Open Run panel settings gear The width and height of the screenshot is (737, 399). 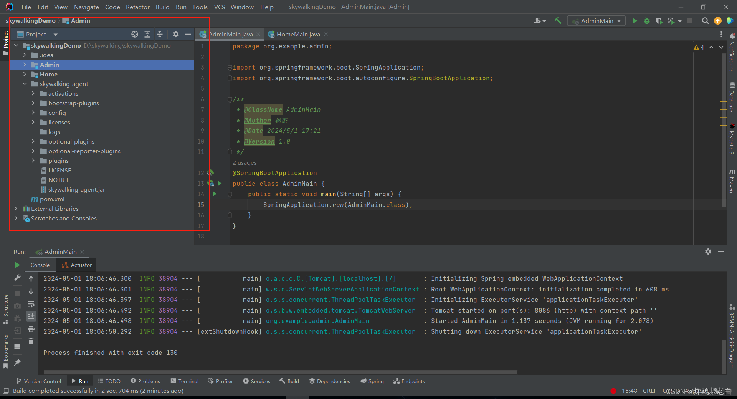(708, 252)
